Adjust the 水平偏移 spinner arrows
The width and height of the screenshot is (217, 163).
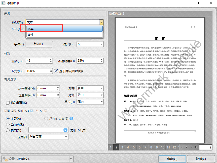58,88
